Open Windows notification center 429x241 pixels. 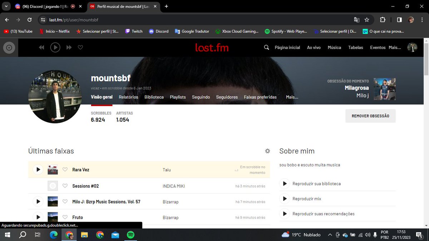pyautogui.click(x=419, y=235)
